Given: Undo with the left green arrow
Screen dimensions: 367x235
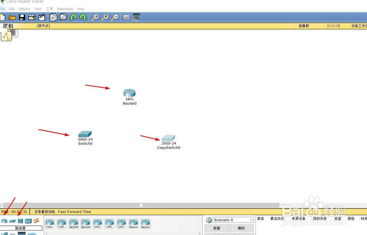Looking at the screenshot, I should coord(73,17).
